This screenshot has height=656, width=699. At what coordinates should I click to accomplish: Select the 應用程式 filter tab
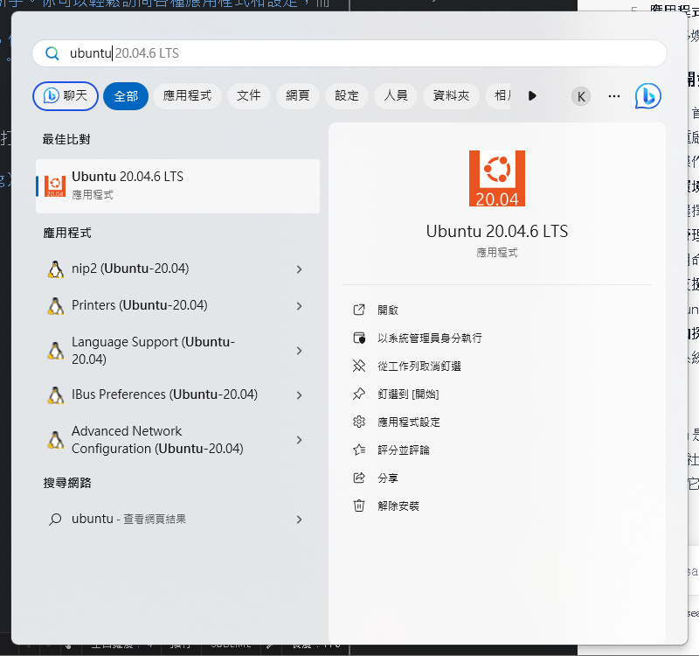pyautogui.click(x=187, y=96)
